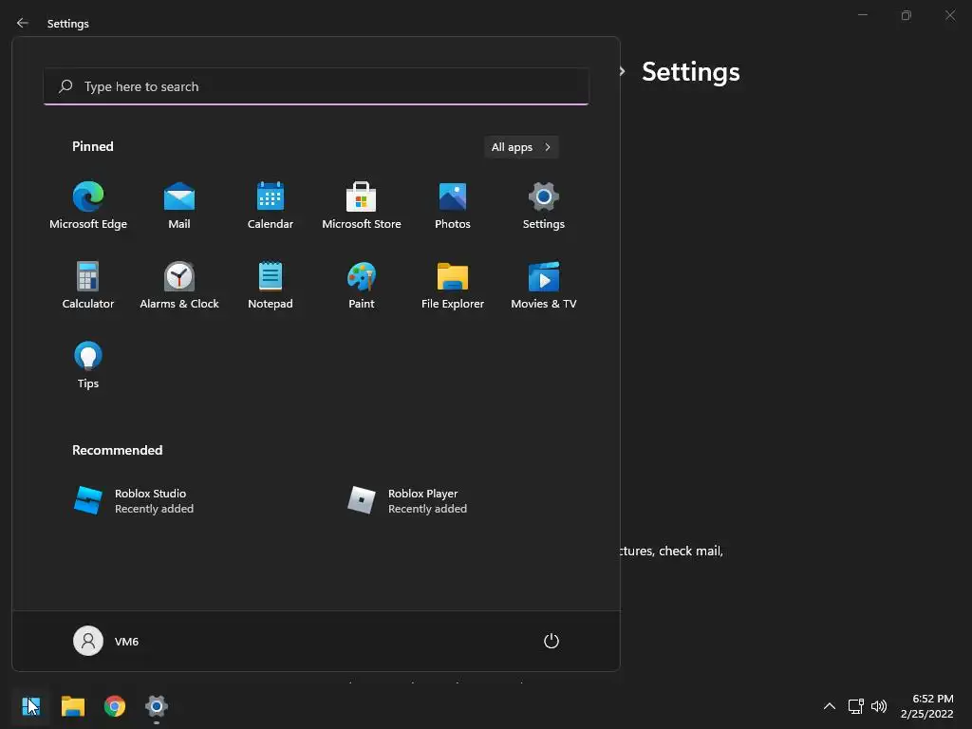The height and width of the screenshot is (729, 972).
Task: Click the Settings page heading
Action: (691, 72)
